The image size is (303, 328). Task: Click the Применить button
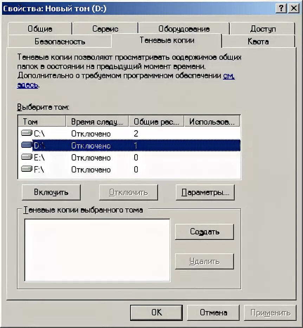270,313
